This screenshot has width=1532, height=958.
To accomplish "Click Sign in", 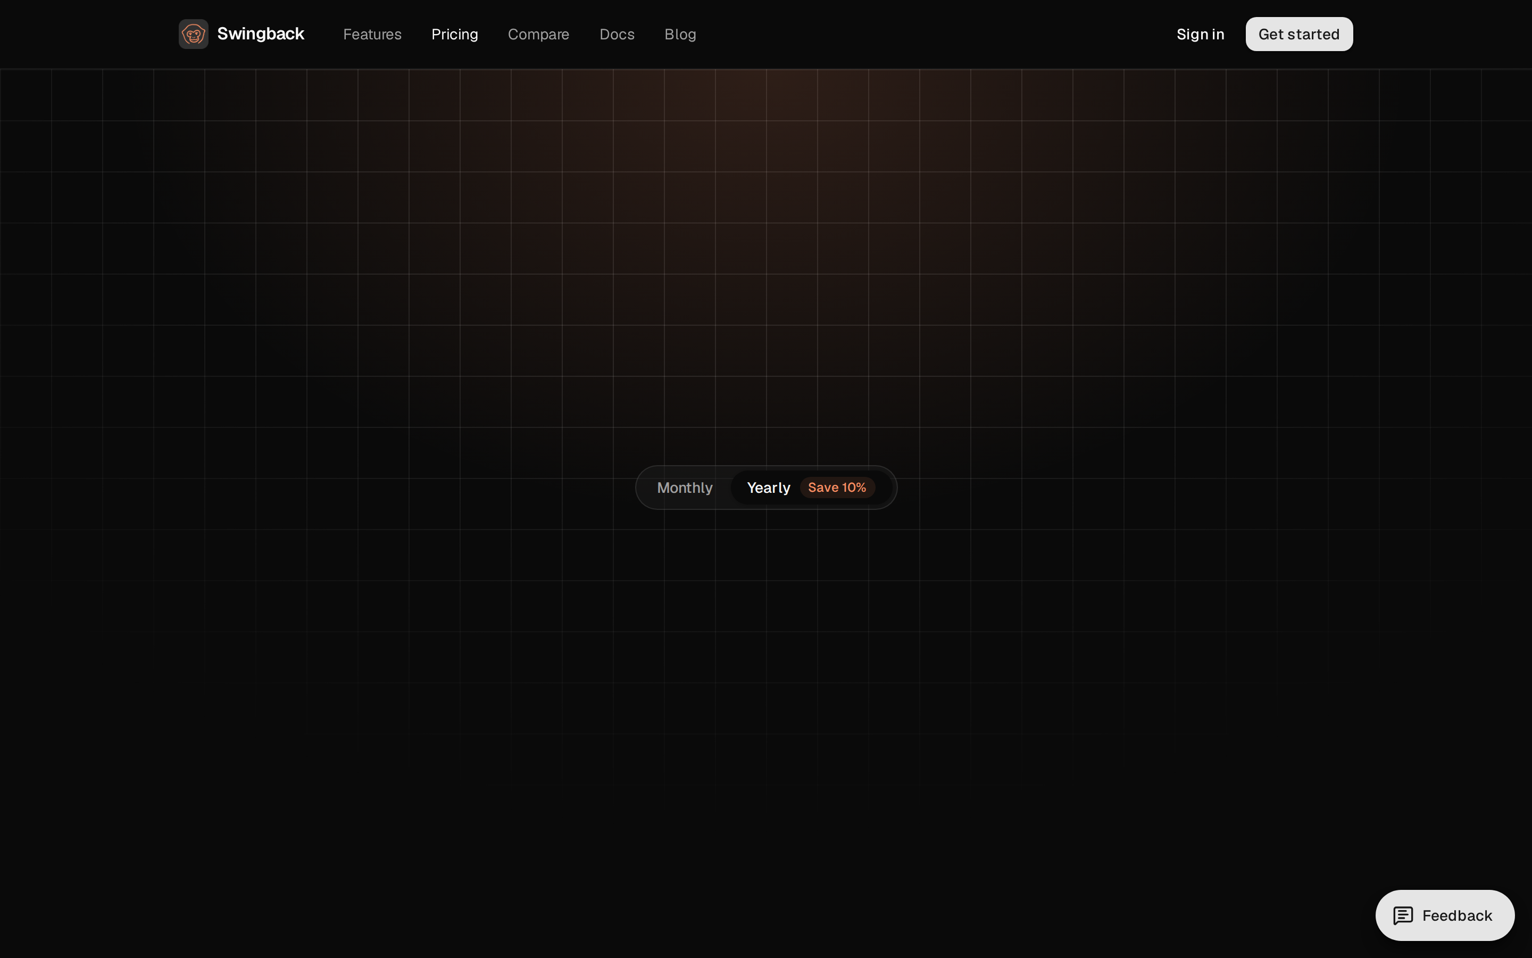I will click(1200, 34).
